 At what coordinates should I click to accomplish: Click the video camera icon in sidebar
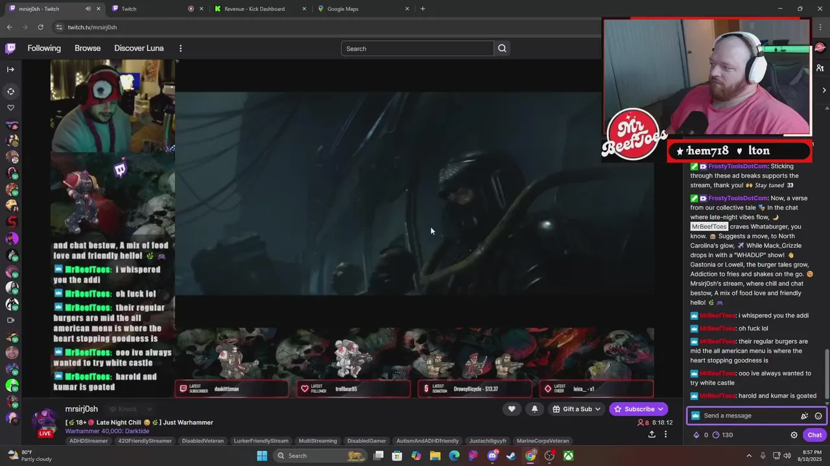pos(10,320)
